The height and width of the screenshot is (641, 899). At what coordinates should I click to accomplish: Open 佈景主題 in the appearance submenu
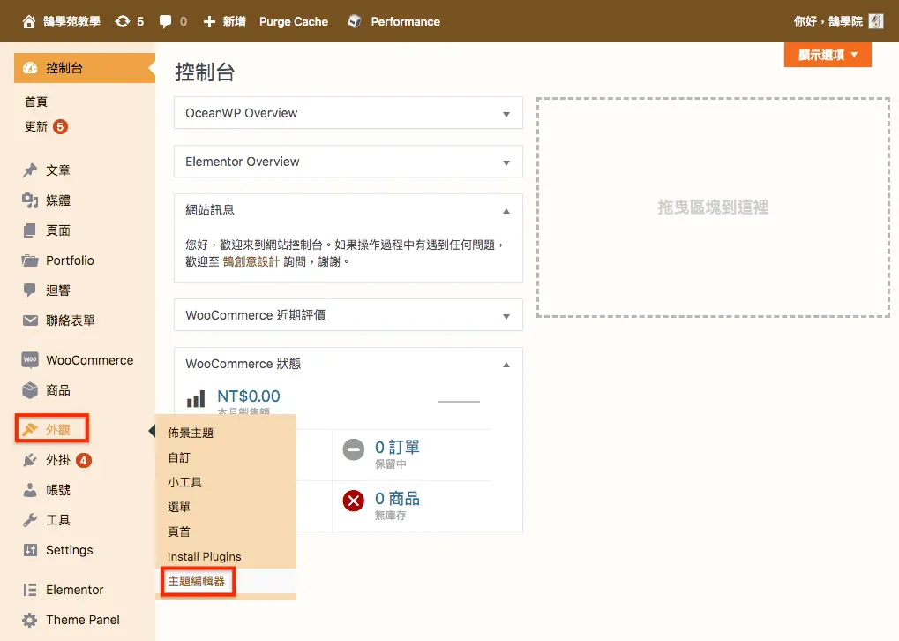pyautogui.click(x=191, y=434)
